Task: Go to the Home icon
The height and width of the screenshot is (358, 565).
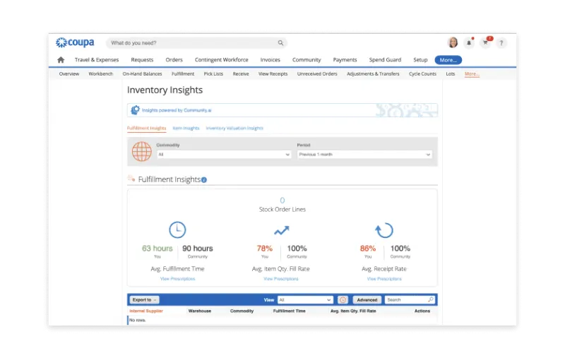Action: pos(61,60)
